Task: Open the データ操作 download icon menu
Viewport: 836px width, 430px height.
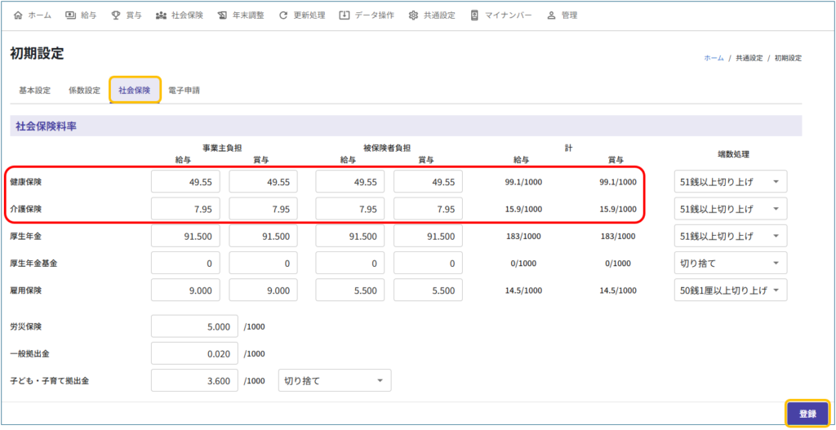Action: pyautogui.click(x=345, y=16)
